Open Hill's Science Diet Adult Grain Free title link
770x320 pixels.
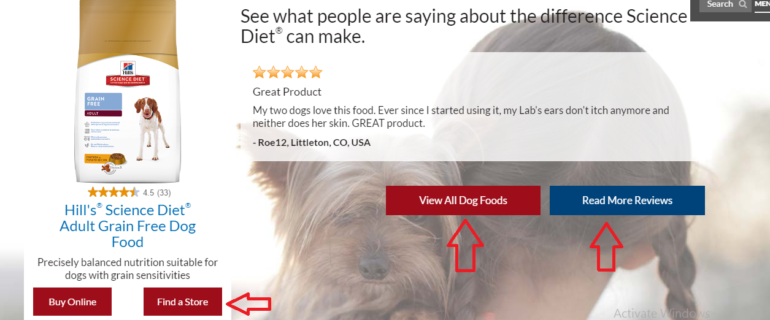click(x=128, y=226)
